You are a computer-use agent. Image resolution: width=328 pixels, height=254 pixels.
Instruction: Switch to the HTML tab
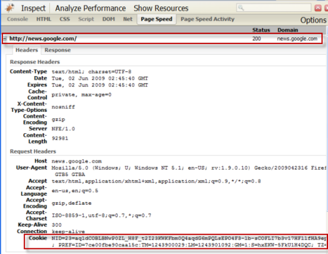(44, 19)
